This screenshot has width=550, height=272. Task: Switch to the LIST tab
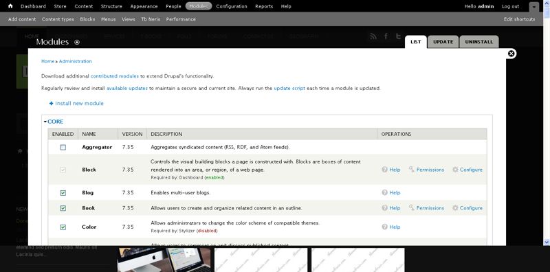click(416, 42)
